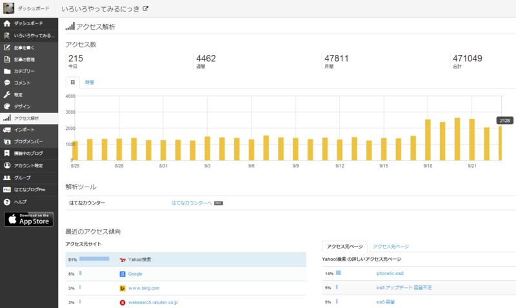Click the Download on the App Store button
The image size is (516, 308).
point(28,219)
